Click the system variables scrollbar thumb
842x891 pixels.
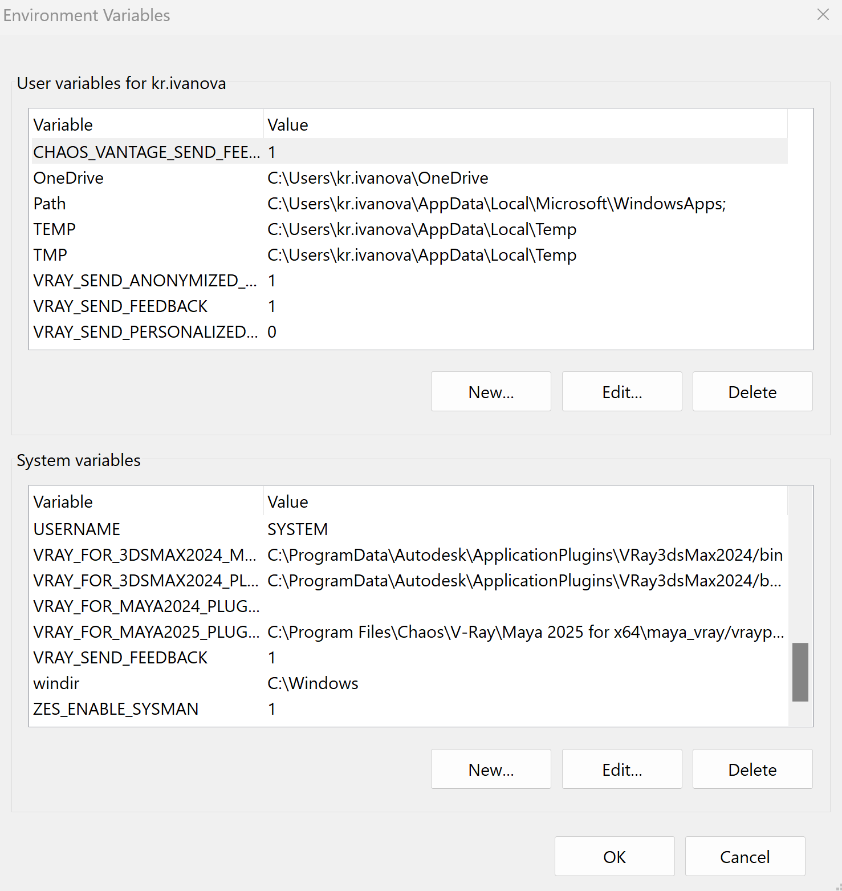pyautogui.click(x=800, y=672)
